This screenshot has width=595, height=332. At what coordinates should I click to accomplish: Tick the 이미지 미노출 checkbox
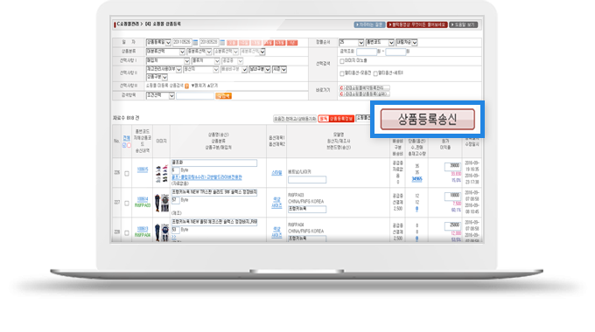pyautogui.click(x=342, y=61)
